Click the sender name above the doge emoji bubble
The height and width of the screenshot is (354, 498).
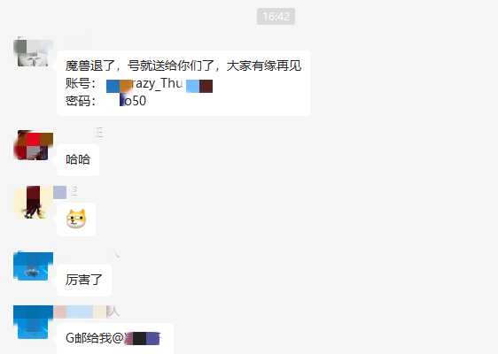click(66, 192)
